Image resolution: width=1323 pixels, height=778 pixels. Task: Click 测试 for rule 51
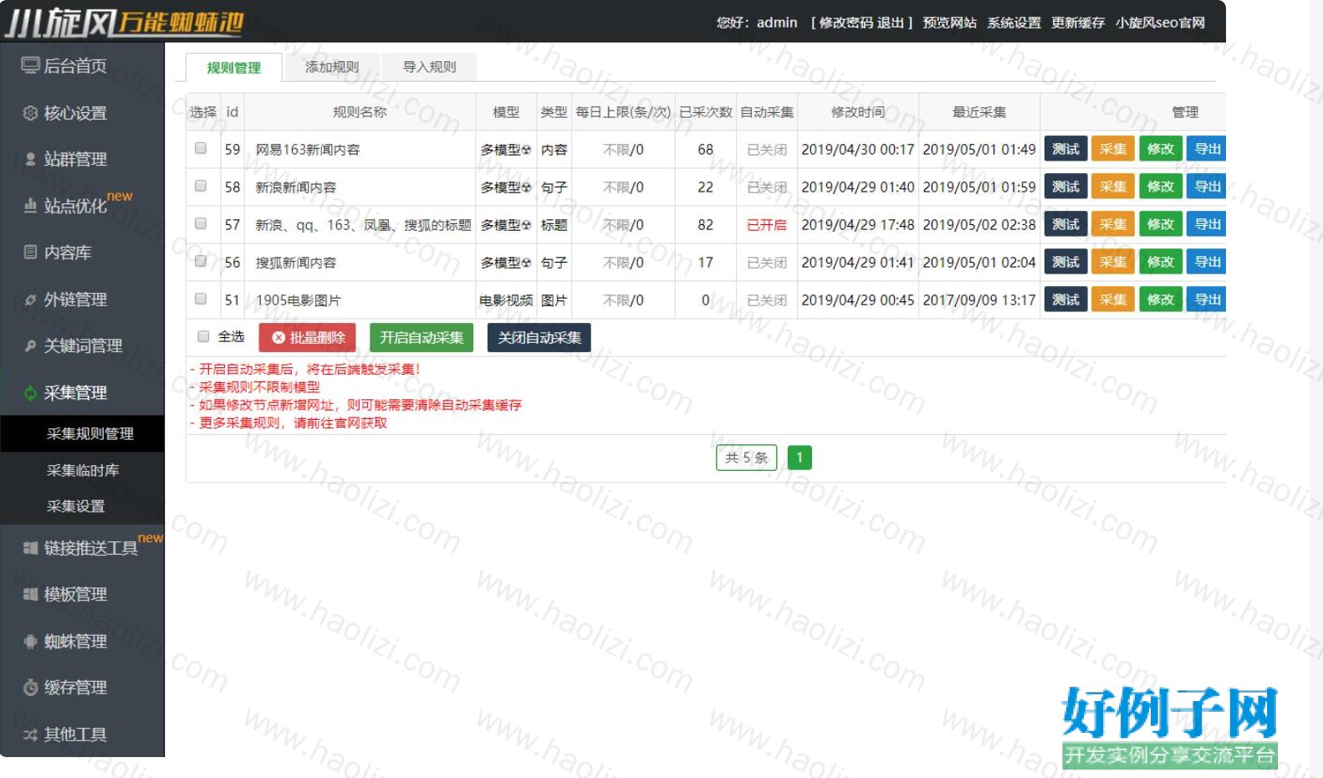click(x=1065, y=299)
